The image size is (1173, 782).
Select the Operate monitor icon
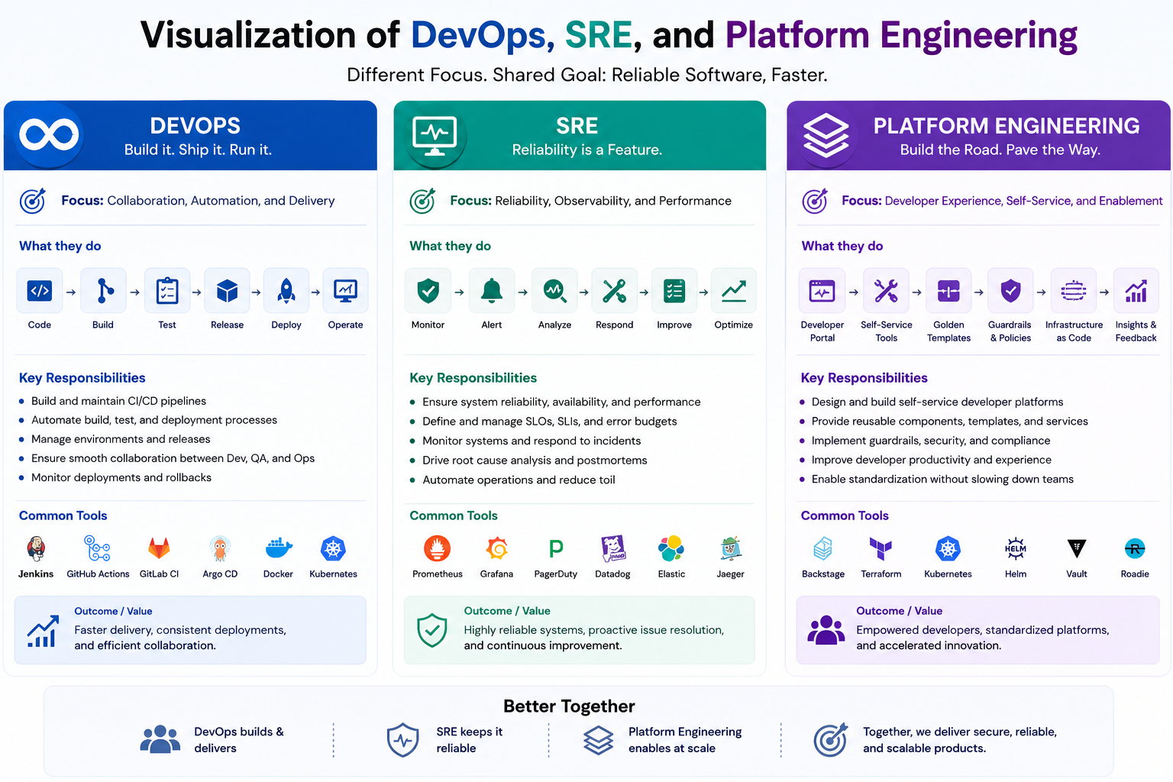tap(346, 290)
